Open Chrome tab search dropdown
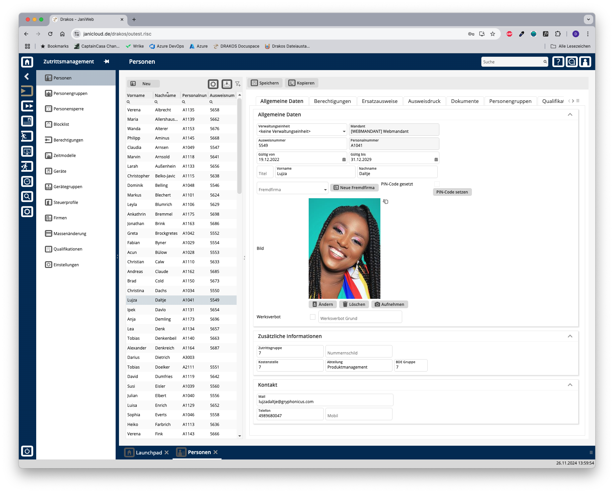 (589, 19)
